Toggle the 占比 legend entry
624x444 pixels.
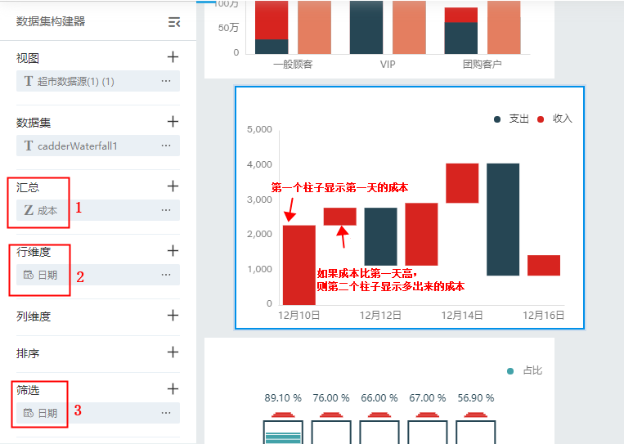(x=525, y=370)
